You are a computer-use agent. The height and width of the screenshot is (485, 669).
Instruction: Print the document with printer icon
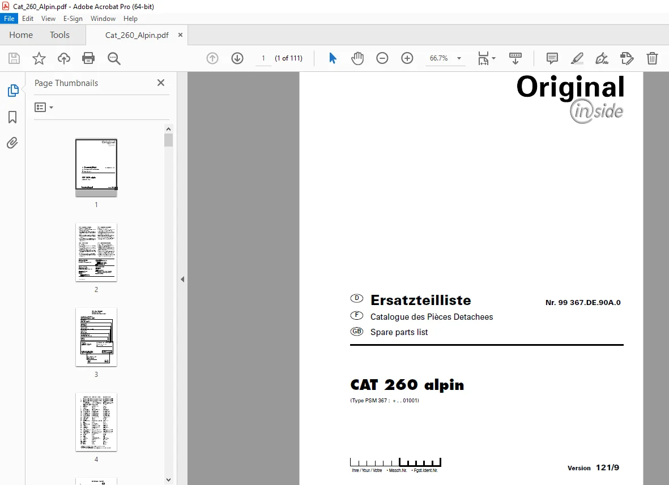coord(88,58)
